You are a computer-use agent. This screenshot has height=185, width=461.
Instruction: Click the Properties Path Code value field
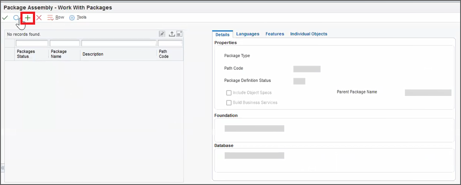tap(307, 69)
